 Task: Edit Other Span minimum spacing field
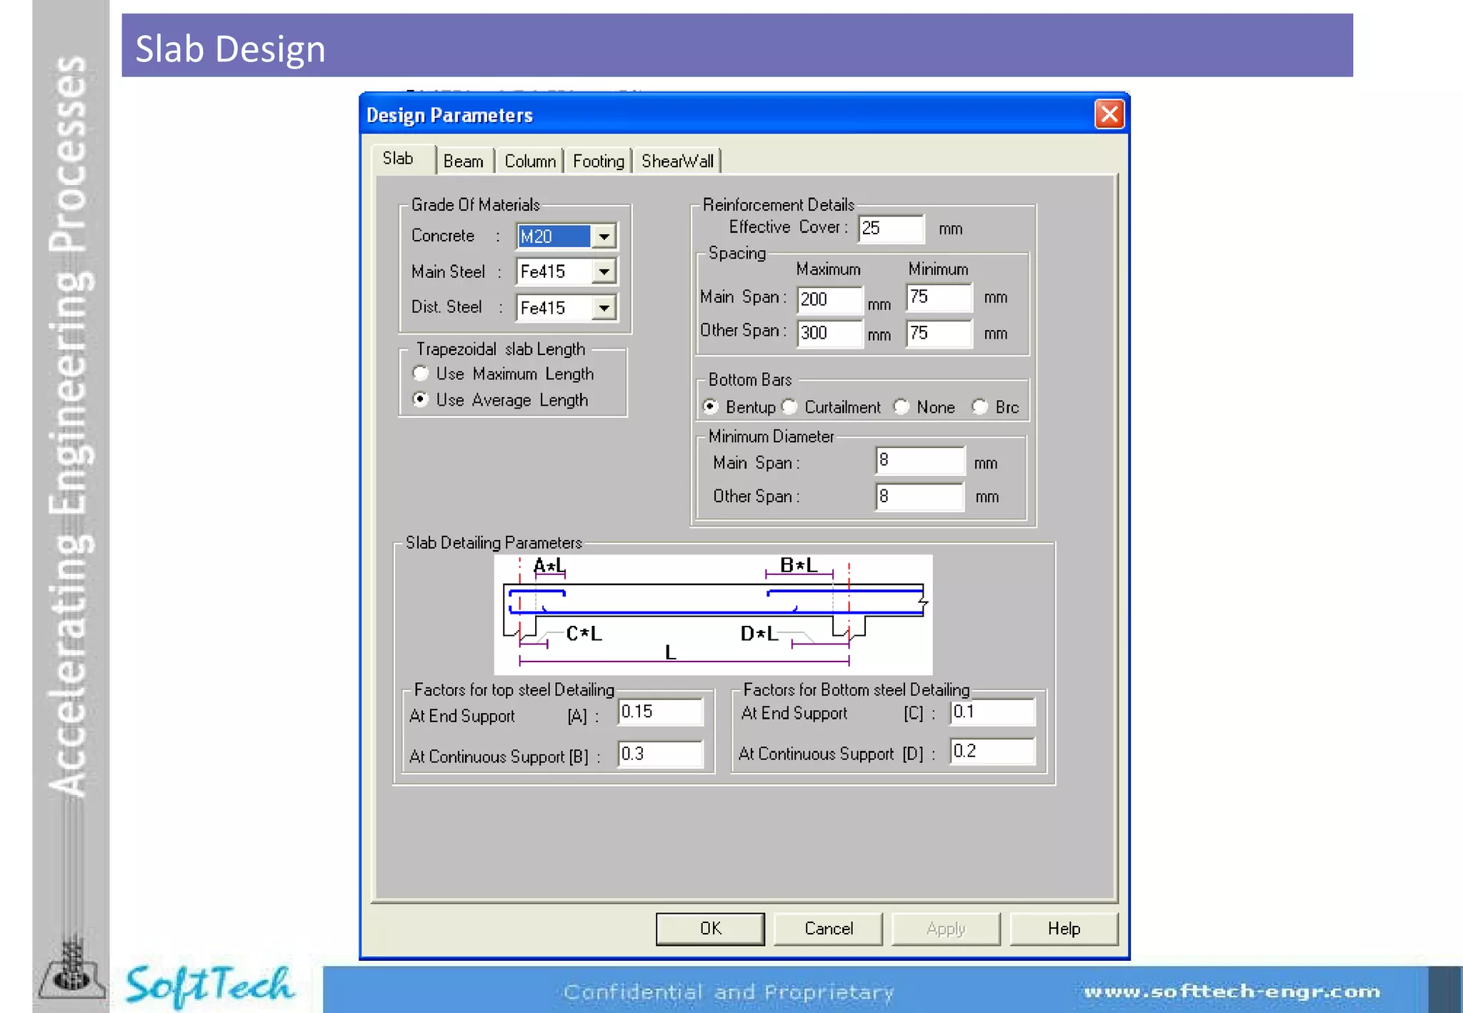(939, 334)
